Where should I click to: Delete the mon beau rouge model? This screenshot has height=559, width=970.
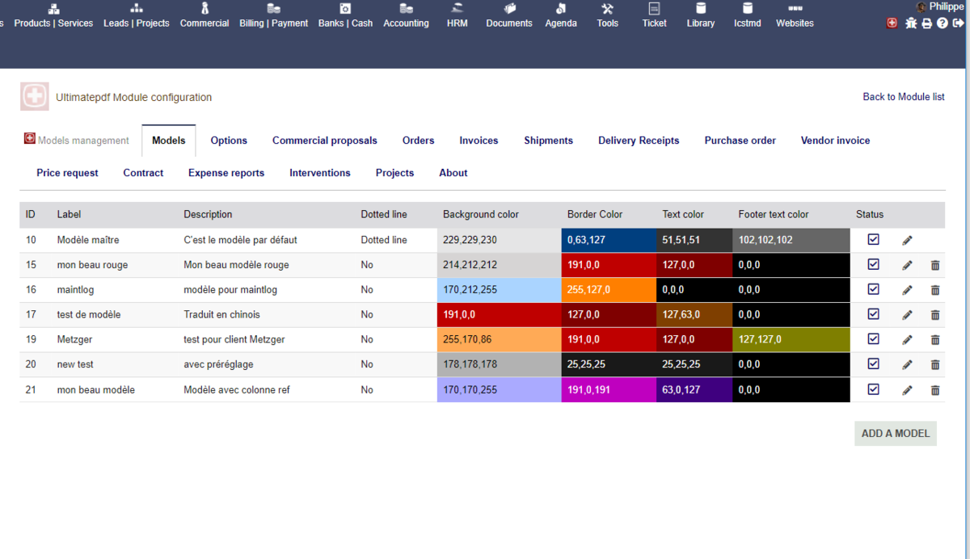coord(935,265)
